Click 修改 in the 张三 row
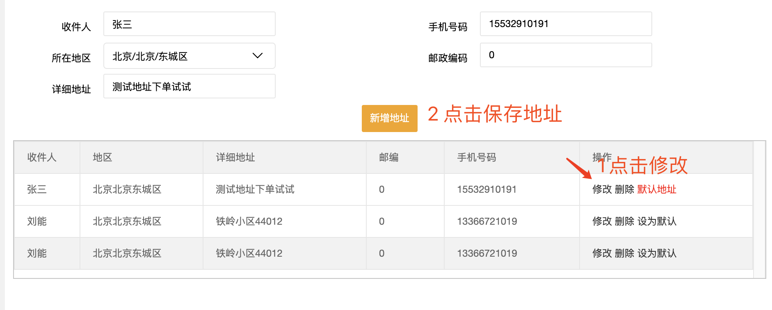Image resolution: width=772 pixels, height=310 pixels. [602, 189]
